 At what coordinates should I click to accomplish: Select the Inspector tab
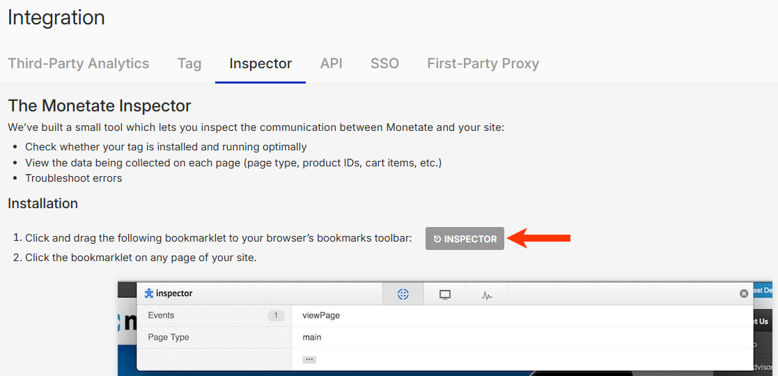(x=260, y=63)
